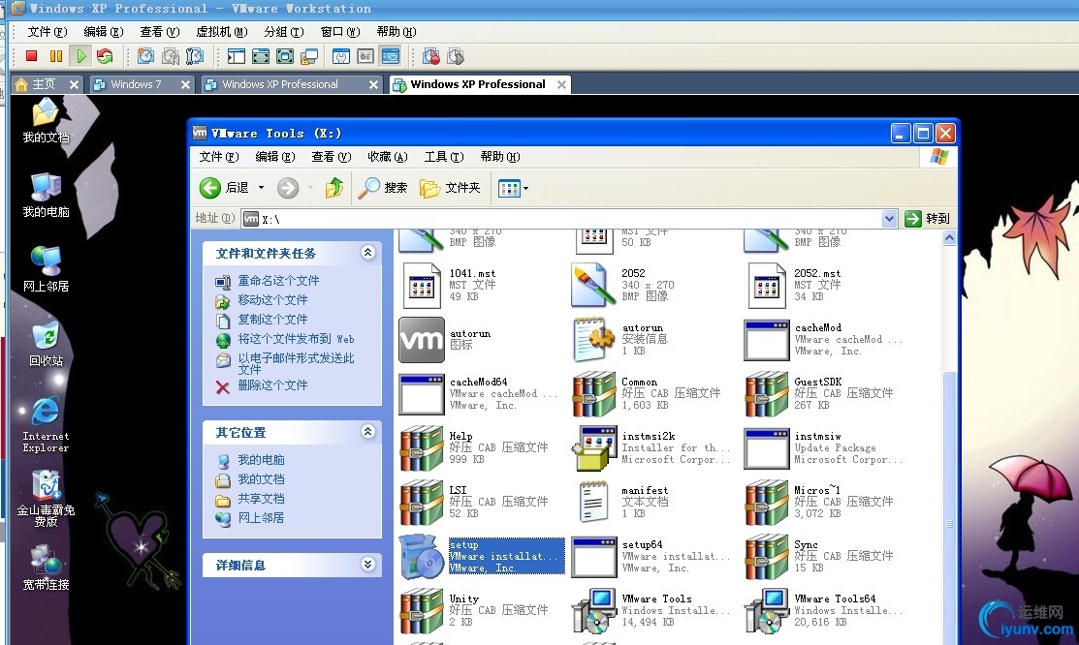Click the 后退 back button
The width and height of the screenshot is (1079, 645).
coord(225,188)
